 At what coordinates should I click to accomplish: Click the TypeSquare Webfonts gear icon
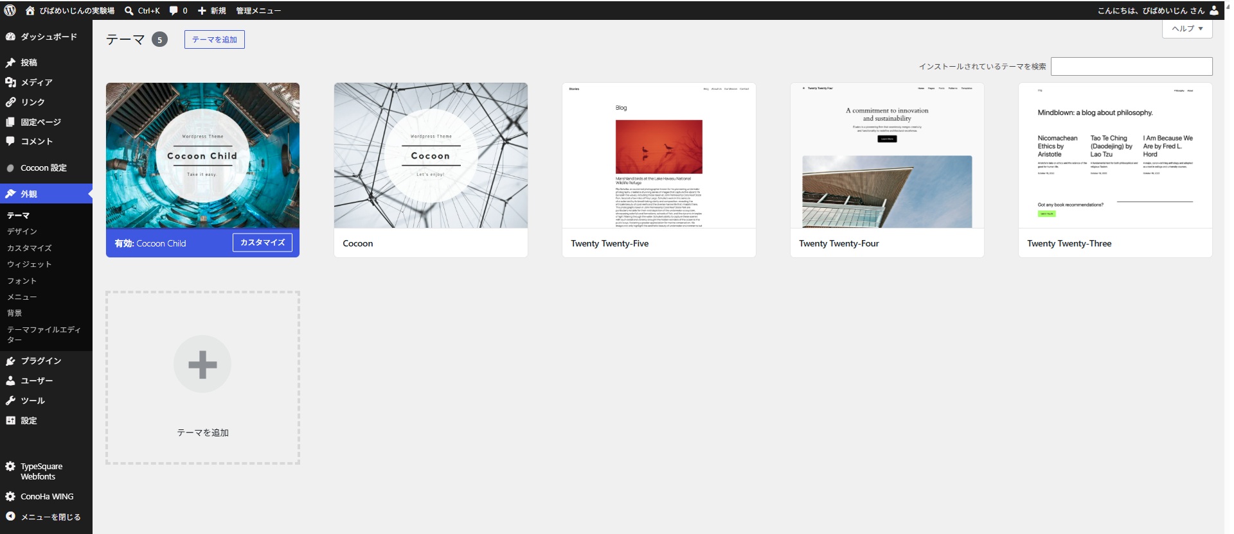(10, 467)
